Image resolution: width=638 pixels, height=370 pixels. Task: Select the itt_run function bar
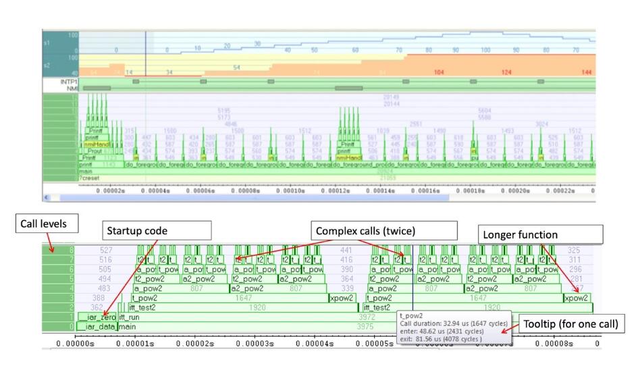(x=130, y=317)
